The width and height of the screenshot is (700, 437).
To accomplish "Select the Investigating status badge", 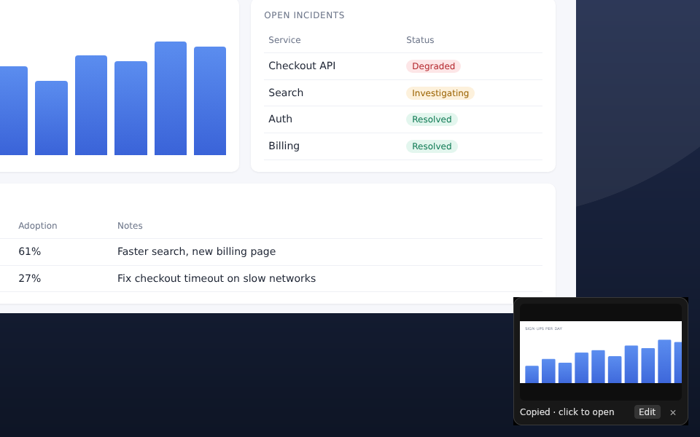I will pyautogui.click(x=440, y=92).
